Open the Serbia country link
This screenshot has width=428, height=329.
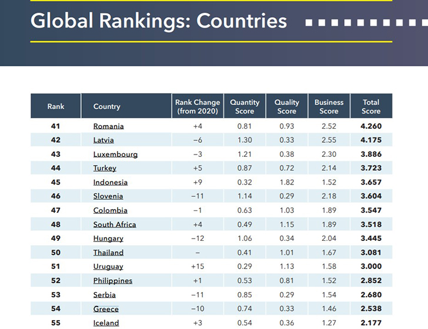pos(104,295)
